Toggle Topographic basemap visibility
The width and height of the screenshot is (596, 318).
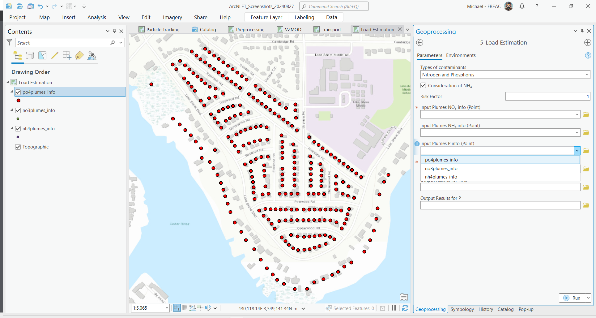(18, 147)
